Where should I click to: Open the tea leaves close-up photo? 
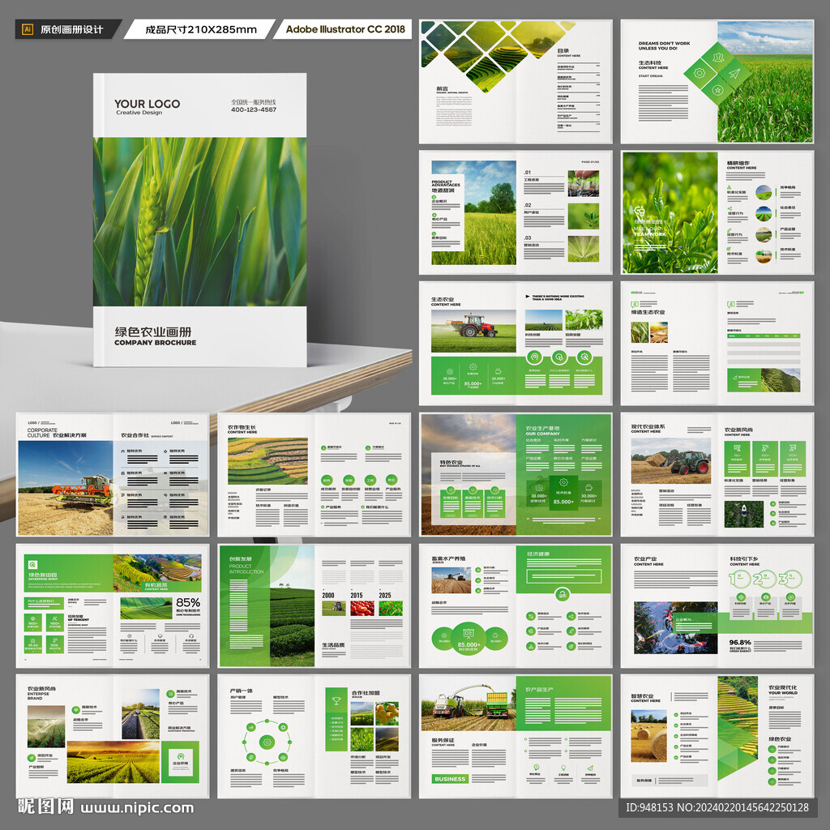[670, 212]
